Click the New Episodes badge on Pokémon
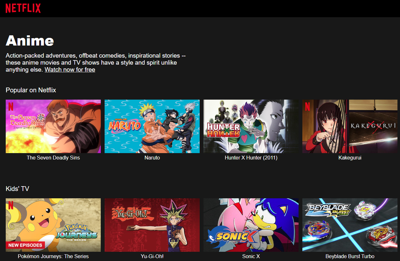400x261 pixels. tap(25, 245)
